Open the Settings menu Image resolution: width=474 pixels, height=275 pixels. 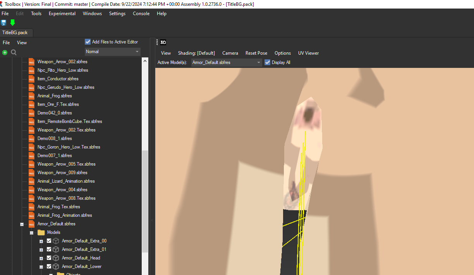117,14
